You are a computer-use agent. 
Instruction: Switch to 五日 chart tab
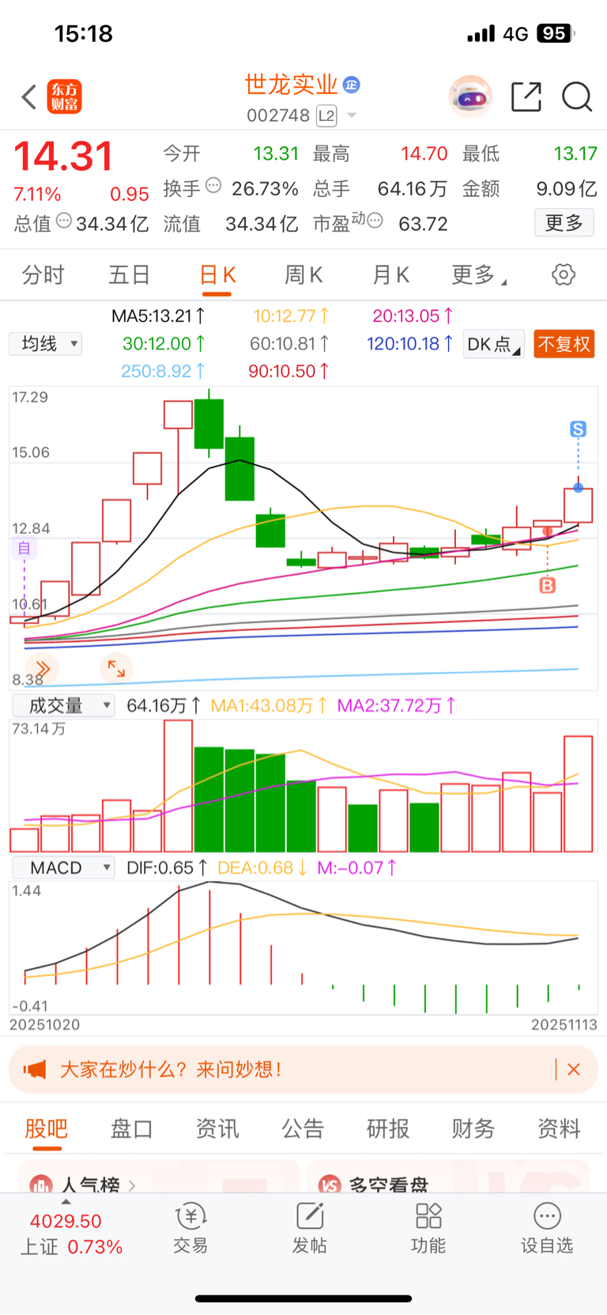coord(130,275)
